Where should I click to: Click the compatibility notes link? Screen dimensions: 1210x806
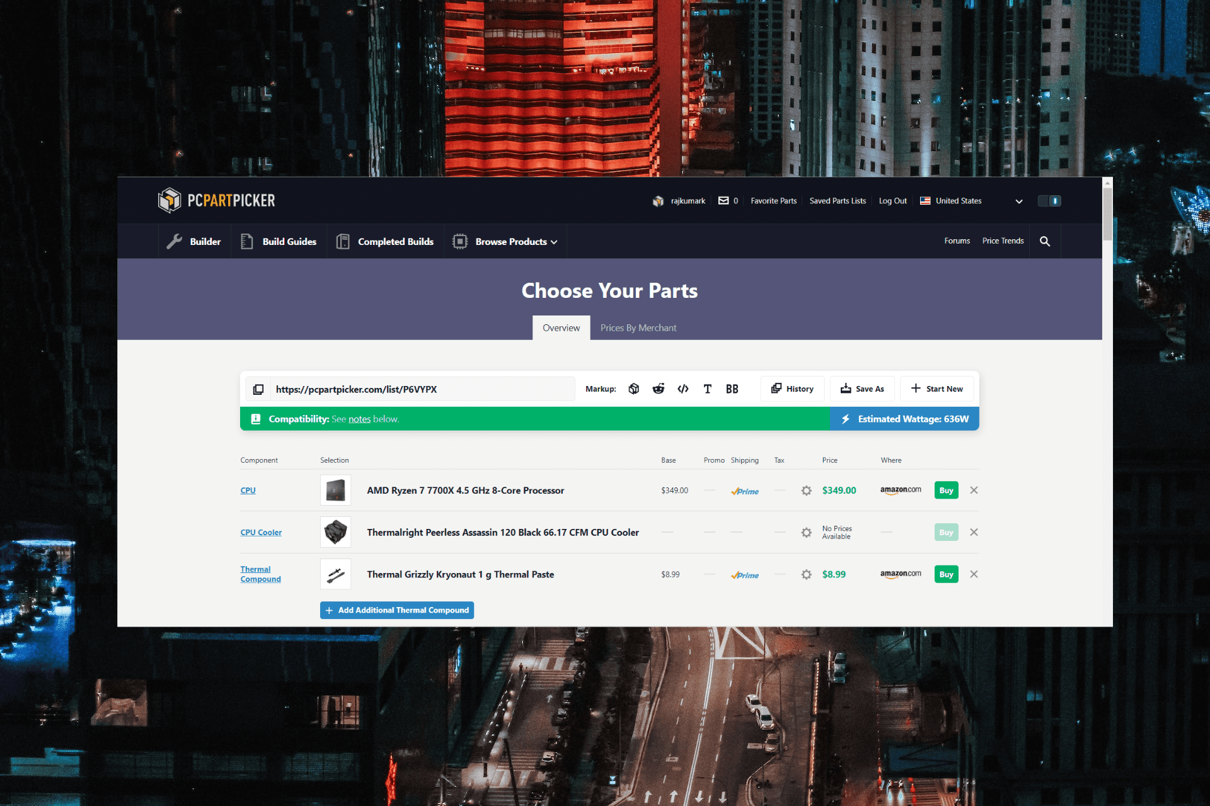click(359, 419)
